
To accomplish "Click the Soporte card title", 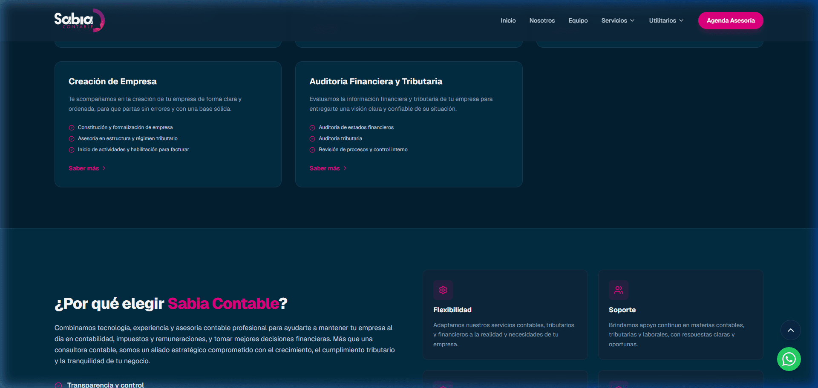I will [x=622, y=310].
